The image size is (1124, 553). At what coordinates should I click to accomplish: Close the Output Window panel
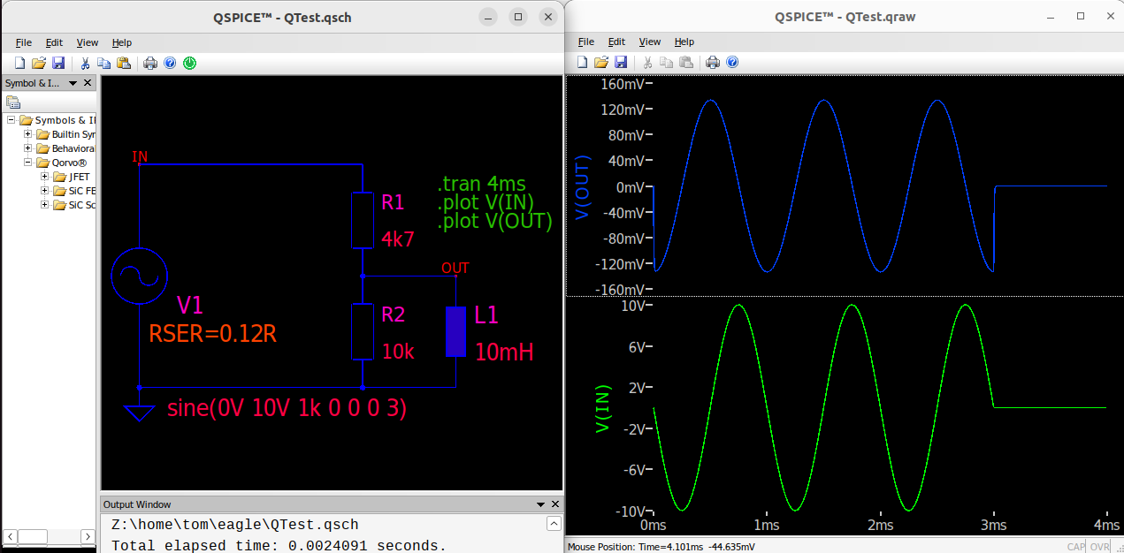pos(555,504)
